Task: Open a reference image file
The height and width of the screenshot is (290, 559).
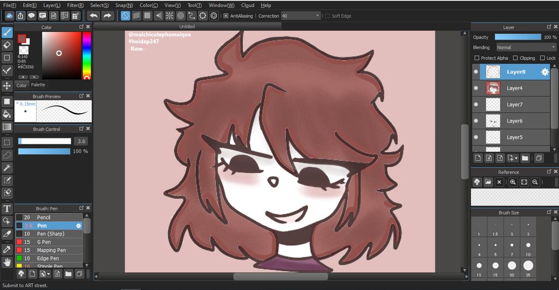Action: [488, 182]
